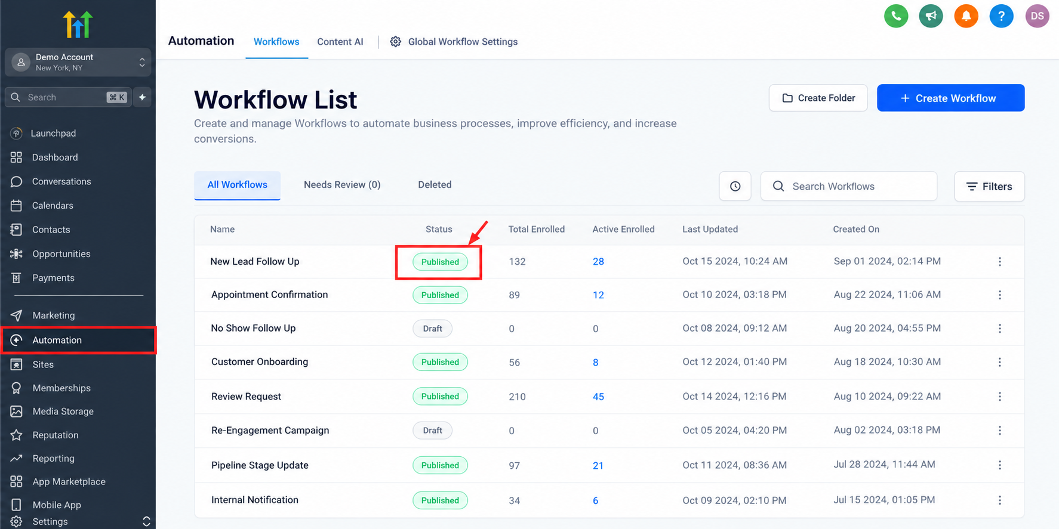Viewport: 1059px width, 529px height.
Task: Click the green phone call icon
Action: click(896, 16)
